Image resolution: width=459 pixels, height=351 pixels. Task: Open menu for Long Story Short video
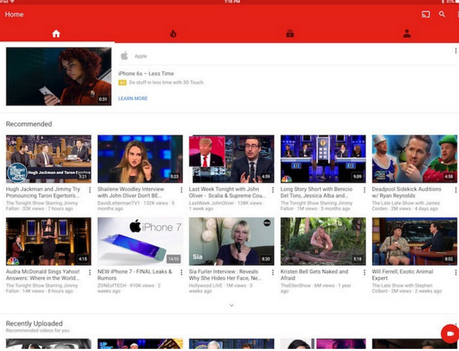coord(364,190)
